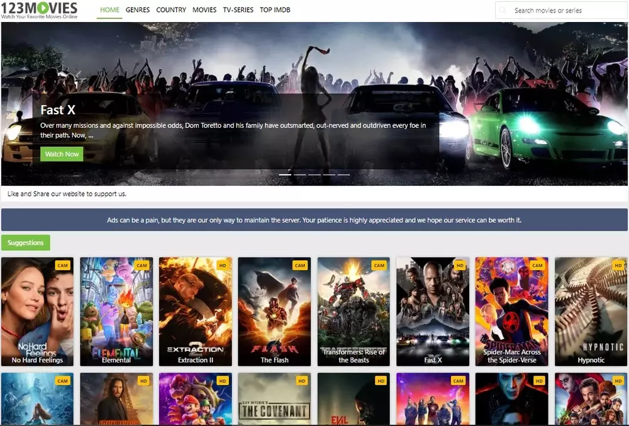The image size is (629, 426).
Task: Click the CAM badge on Elemental
Action: tap(142, 265)
